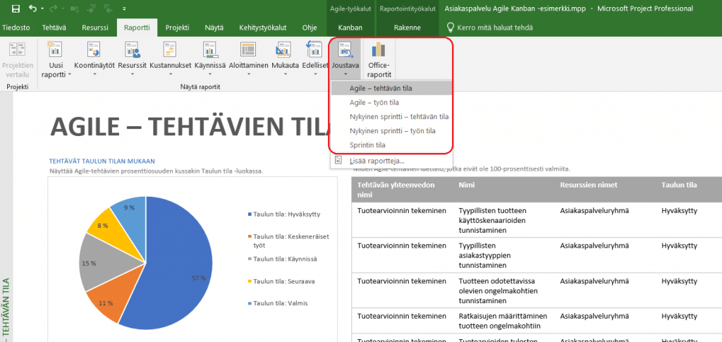
Task: Select Agile – työn tila menu item
Action: tap(391, 102)
